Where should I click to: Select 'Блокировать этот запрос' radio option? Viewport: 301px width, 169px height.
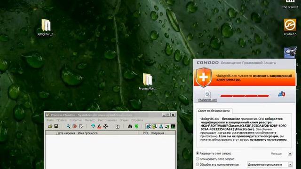click(x=198, y=159)
